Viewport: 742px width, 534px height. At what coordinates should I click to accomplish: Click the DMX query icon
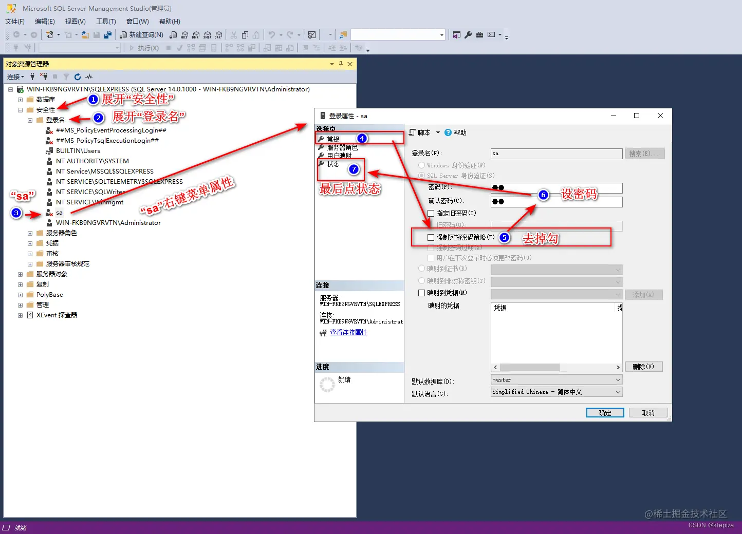click(196, 35)
